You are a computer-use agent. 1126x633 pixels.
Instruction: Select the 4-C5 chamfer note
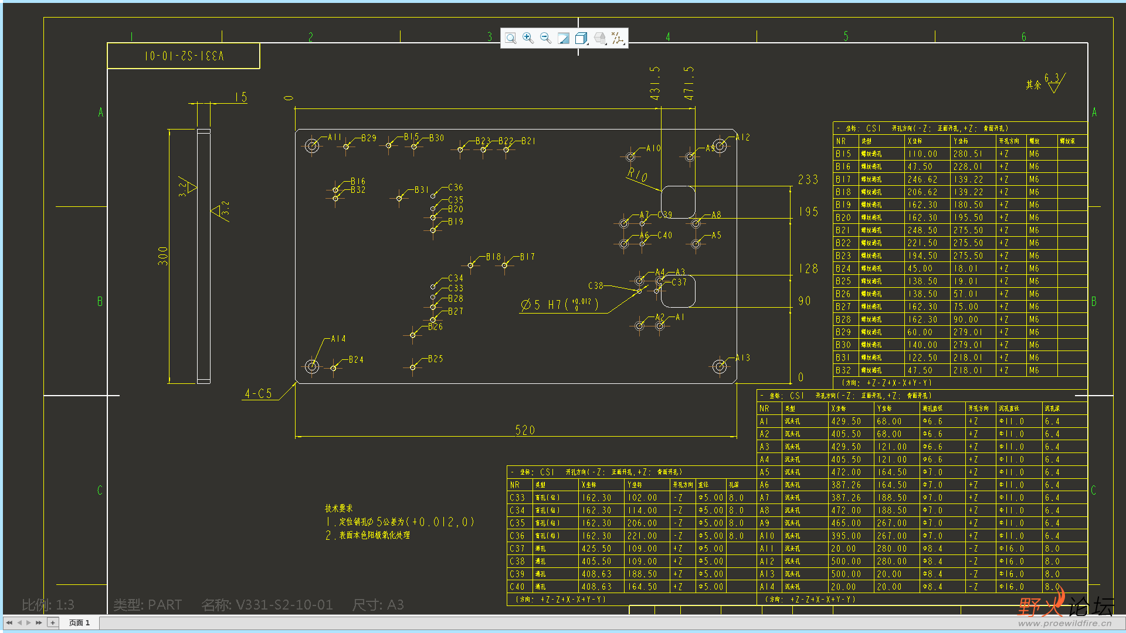258,393
